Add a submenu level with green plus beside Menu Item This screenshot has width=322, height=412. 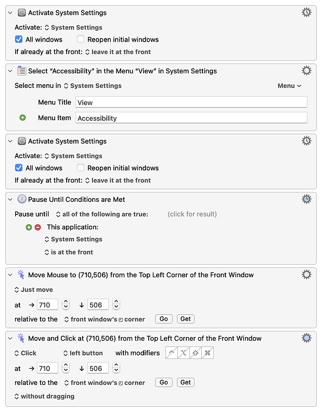click(x=22, y=118)
